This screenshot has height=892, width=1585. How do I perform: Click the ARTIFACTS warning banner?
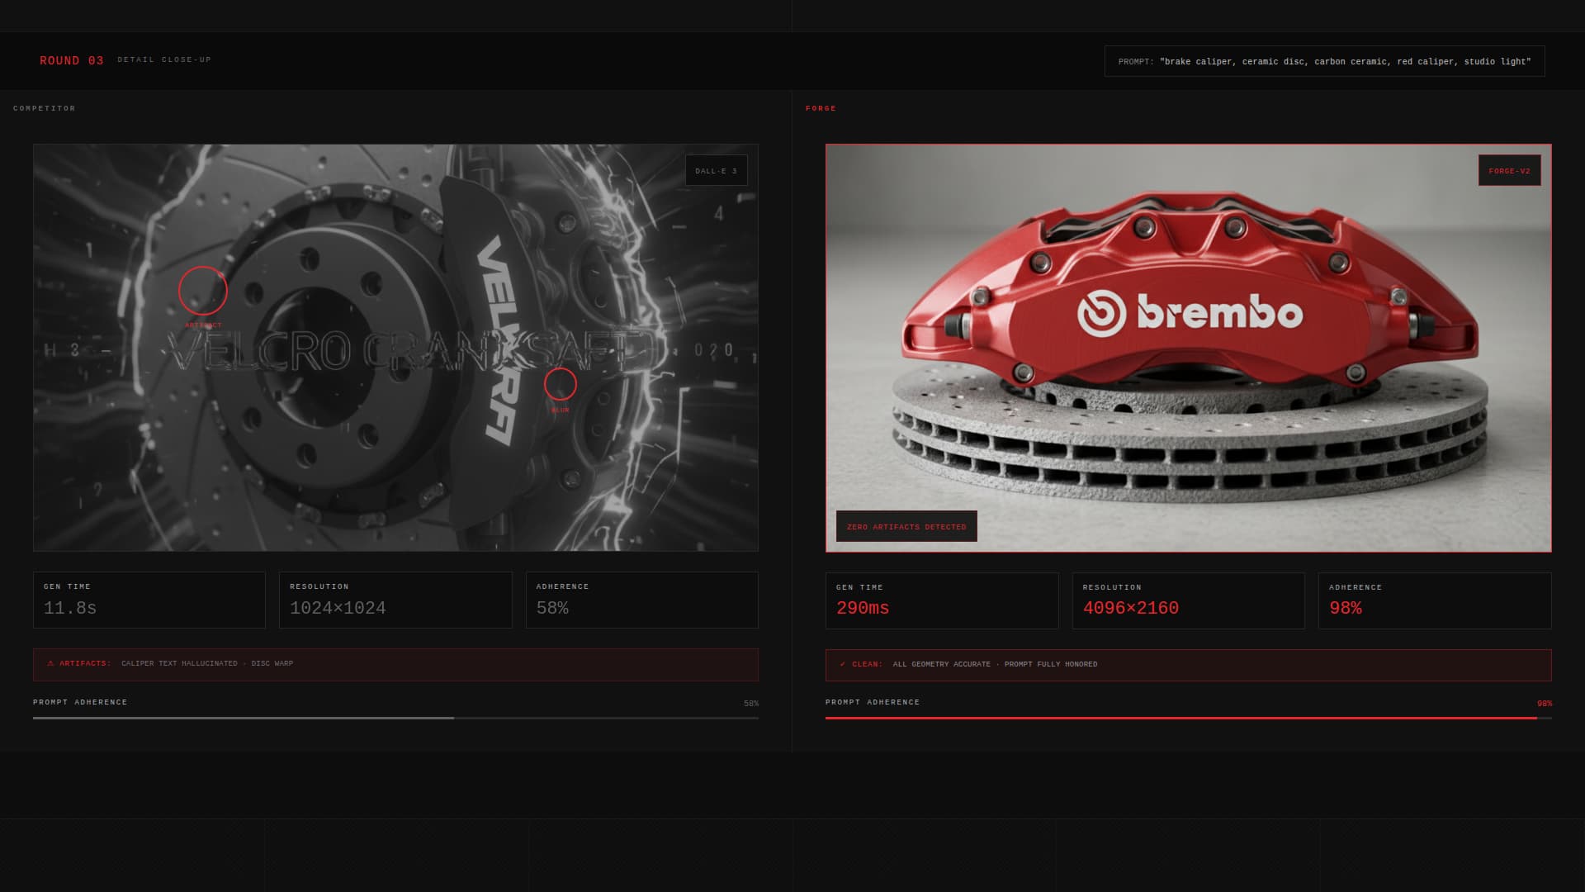click(x=395, y=664)
